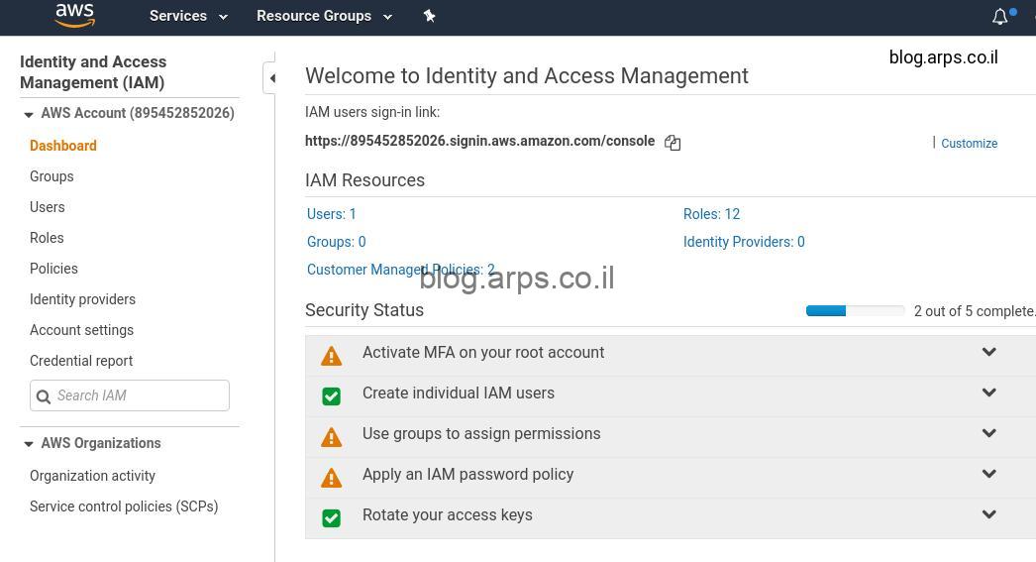Expand Use groups to assign permissions chevron
Screen dimensions: 1036x562
pos(989,433)
